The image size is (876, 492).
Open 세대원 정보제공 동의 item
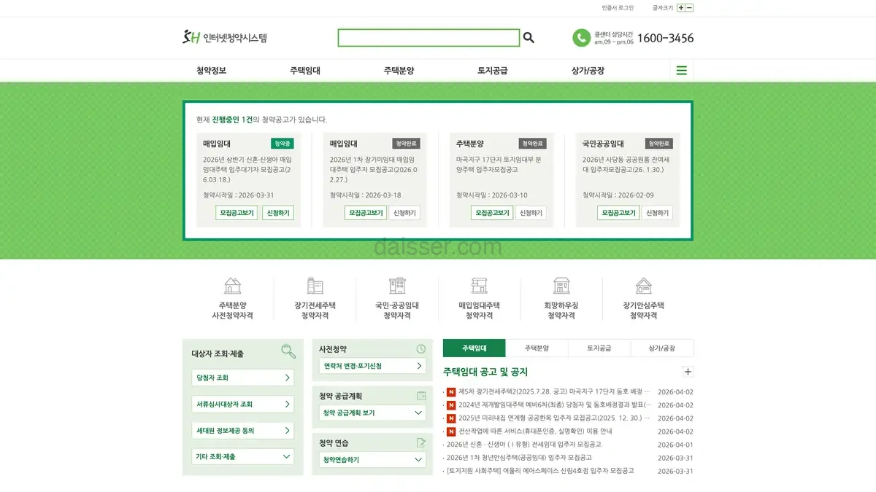[243, 430]
